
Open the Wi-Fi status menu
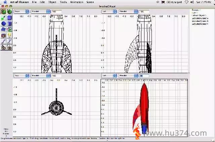[x=187, y=2]
